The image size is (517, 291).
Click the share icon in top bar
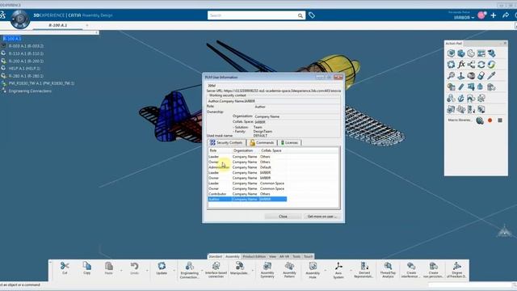(506, 15)
